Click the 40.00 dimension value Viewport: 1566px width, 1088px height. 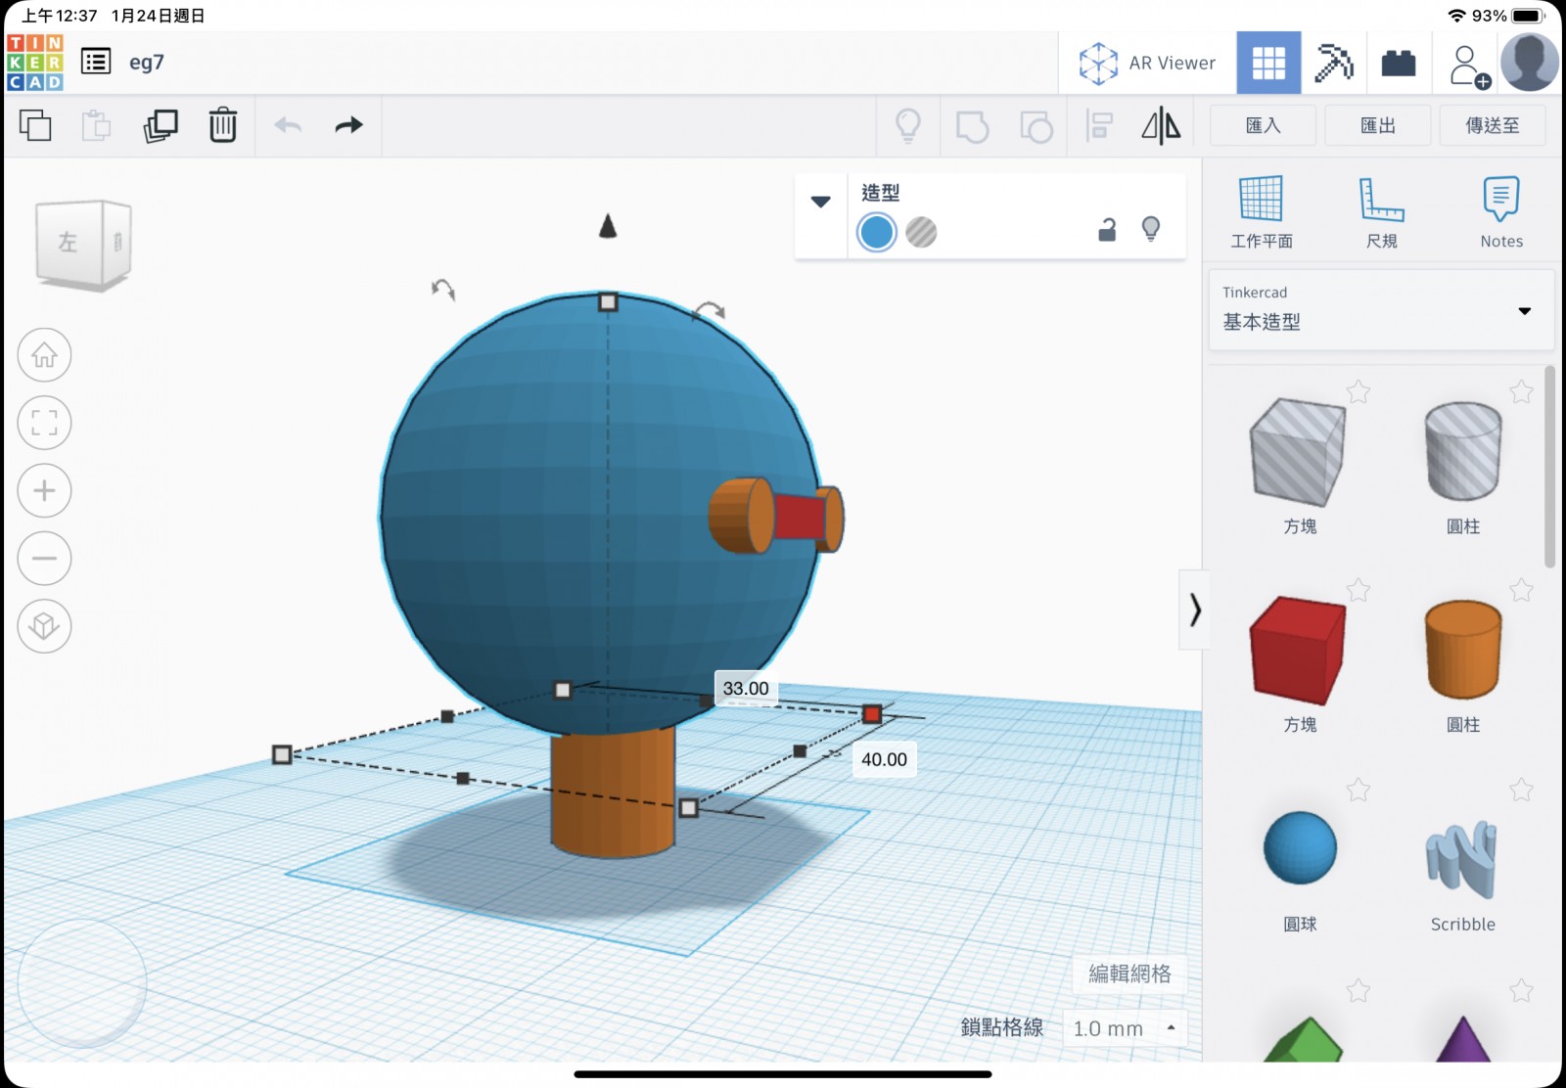coord(884,759)
